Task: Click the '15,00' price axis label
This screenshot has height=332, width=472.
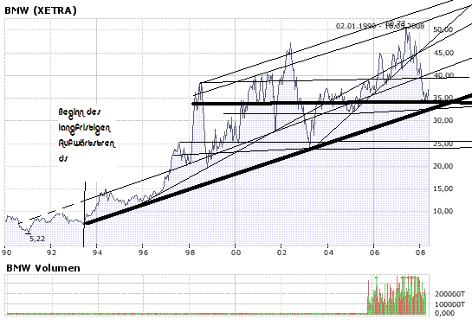Action: coord(443,188)
